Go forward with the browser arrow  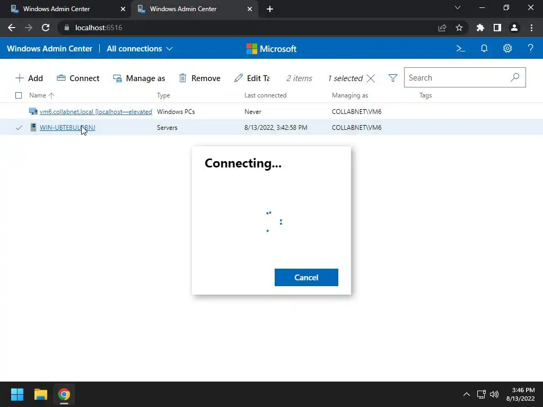tap(29, 28)
